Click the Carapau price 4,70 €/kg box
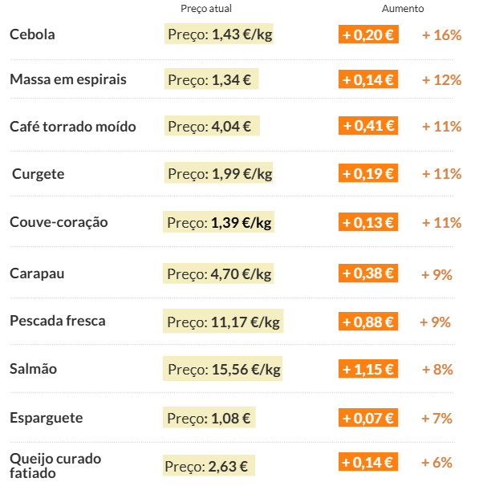479x486 pixels. coord(218,273)
